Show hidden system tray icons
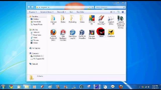The image size is (161, 90). tap(139, 87)
